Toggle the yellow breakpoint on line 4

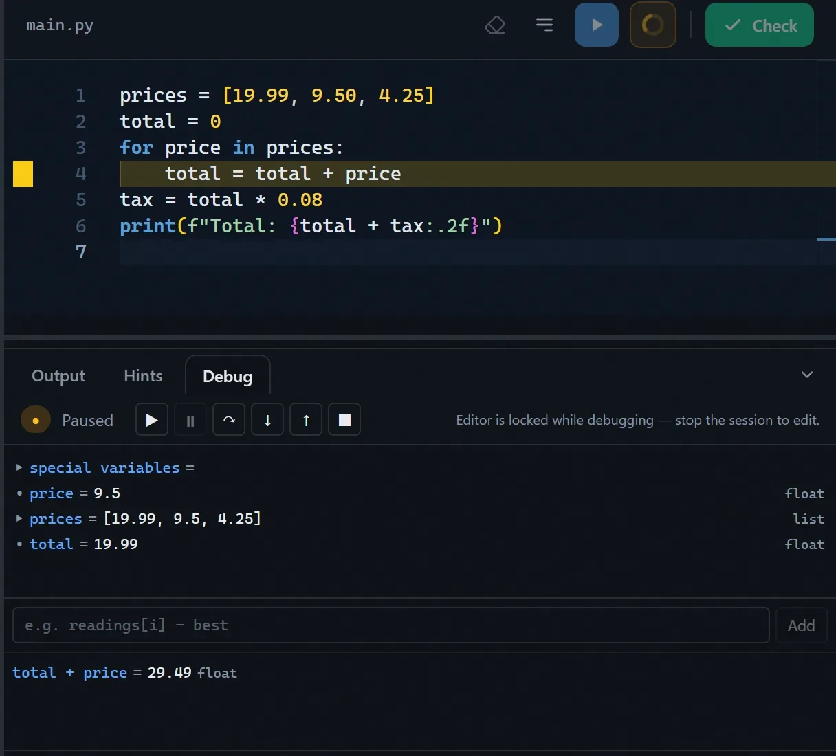tap(23, 174)
